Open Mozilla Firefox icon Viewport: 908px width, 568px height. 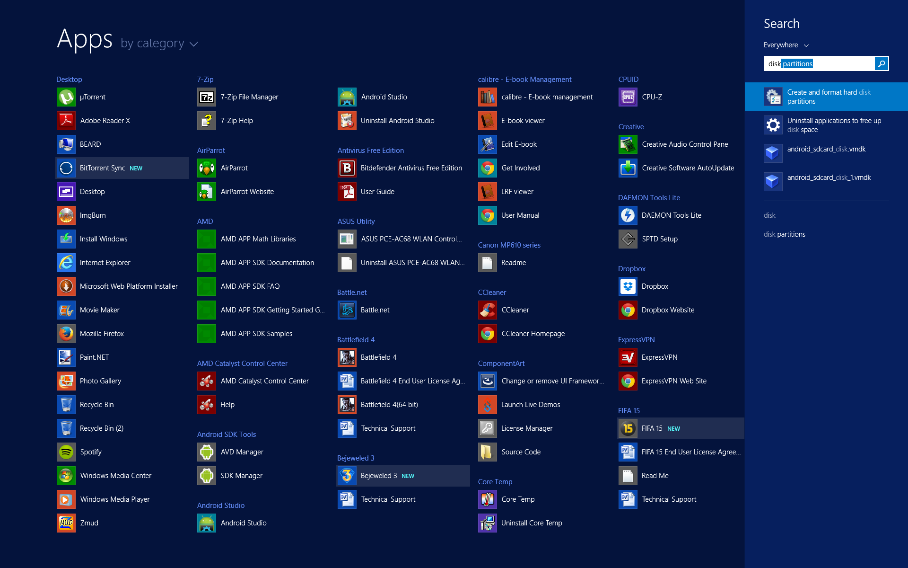coord(66,334)
